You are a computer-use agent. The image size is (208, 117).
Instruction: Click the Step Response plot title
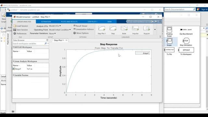click(x=109, y=44)
